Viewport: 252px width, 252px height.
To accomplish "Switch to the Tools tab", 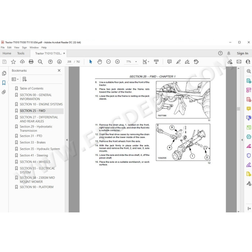I will (x=21, y=53).
